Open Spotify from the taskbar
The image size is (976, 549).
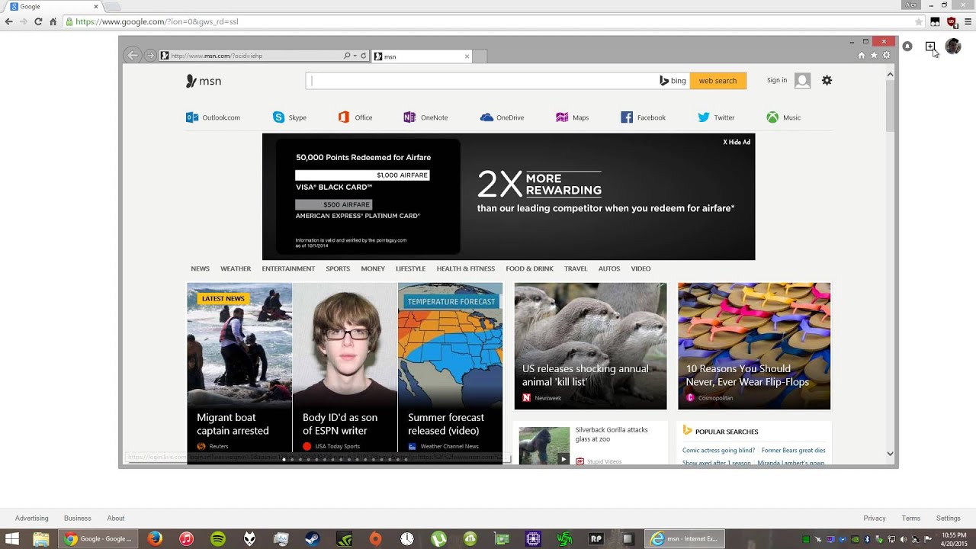(x=218, y=539)
